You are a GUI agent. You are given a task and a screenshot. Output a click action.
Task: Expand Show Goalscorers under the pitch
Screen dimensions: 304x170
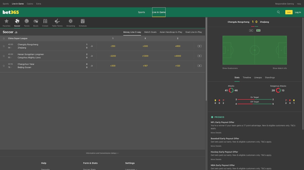(x=230, y=68)
